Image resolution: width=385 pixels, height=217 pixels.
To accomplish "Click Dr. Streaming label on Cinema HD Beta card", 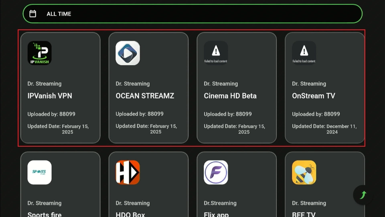I will click(221, 84).
